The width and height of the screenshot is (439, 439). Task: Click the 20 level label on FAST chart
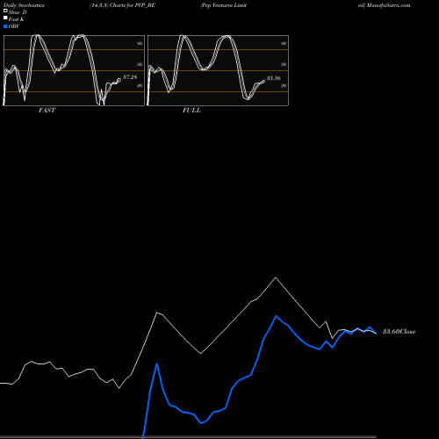(140, 85)
